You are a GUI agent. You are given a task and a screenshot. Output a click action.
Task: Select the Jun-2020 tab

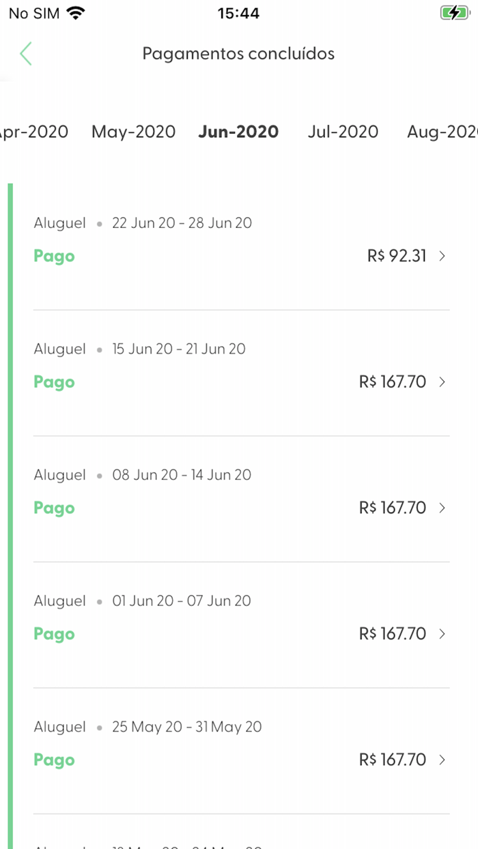click(x=238, y=132)
